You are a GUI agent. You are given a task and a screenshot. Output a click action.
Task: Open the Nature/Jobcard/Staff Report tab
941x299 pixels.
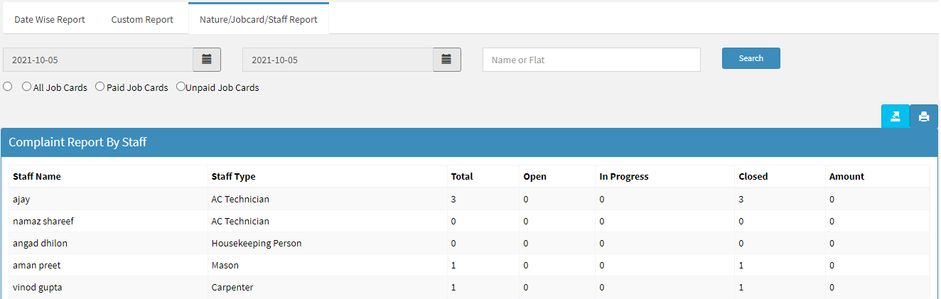click(x=259, y=19)
